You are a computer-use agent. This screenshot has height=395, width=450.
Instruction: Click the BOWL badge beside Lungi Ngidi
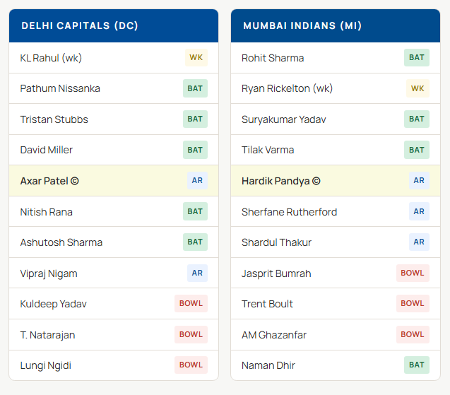tap(191, 365)
